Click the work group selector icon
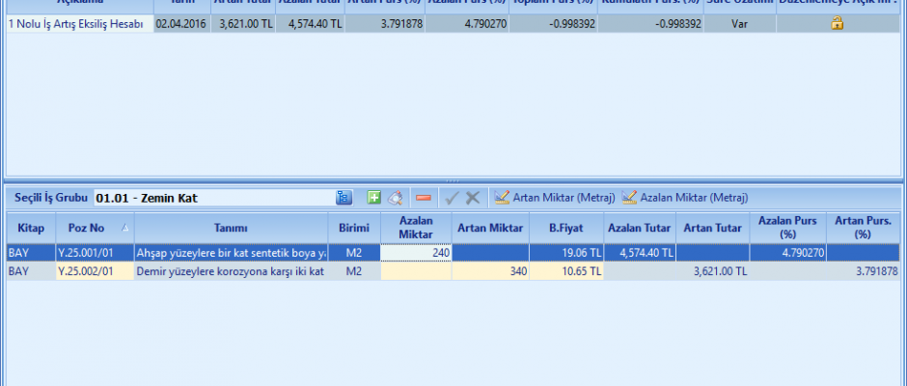Viewport: 907px width, 386px height. pos(344,198)
